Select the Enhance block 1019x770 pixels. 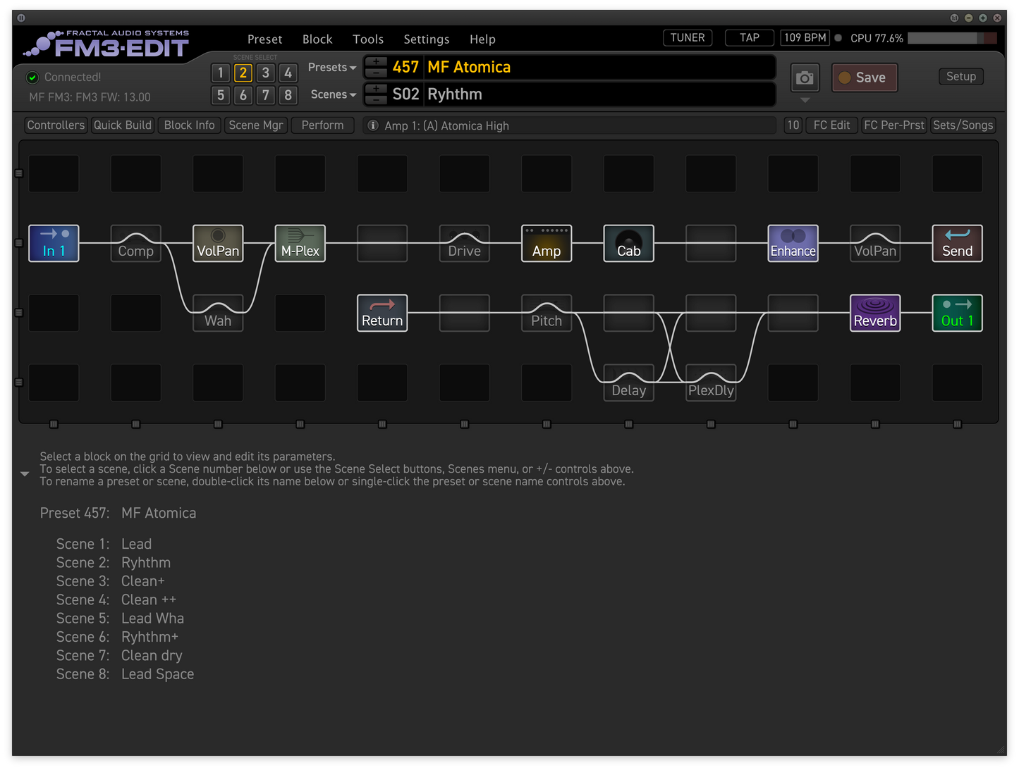(793, 243)
